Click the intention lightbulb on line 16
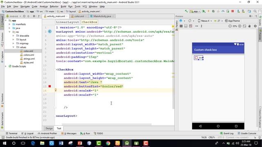 56,90
